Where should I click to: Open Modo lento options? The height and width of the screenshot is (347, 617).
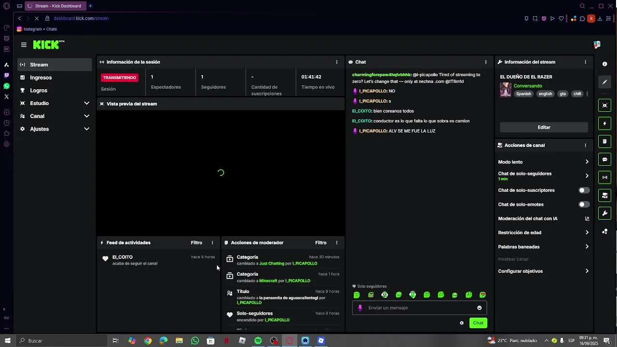(x=543, y=162)
